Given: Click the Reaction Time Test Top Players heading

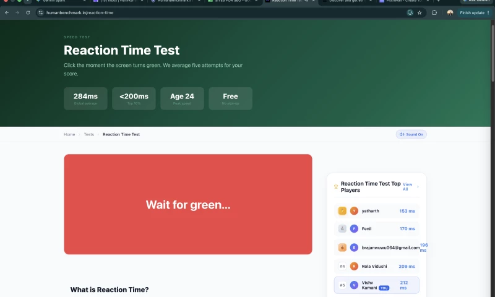Looking at the screenshot, I should 371,187.
